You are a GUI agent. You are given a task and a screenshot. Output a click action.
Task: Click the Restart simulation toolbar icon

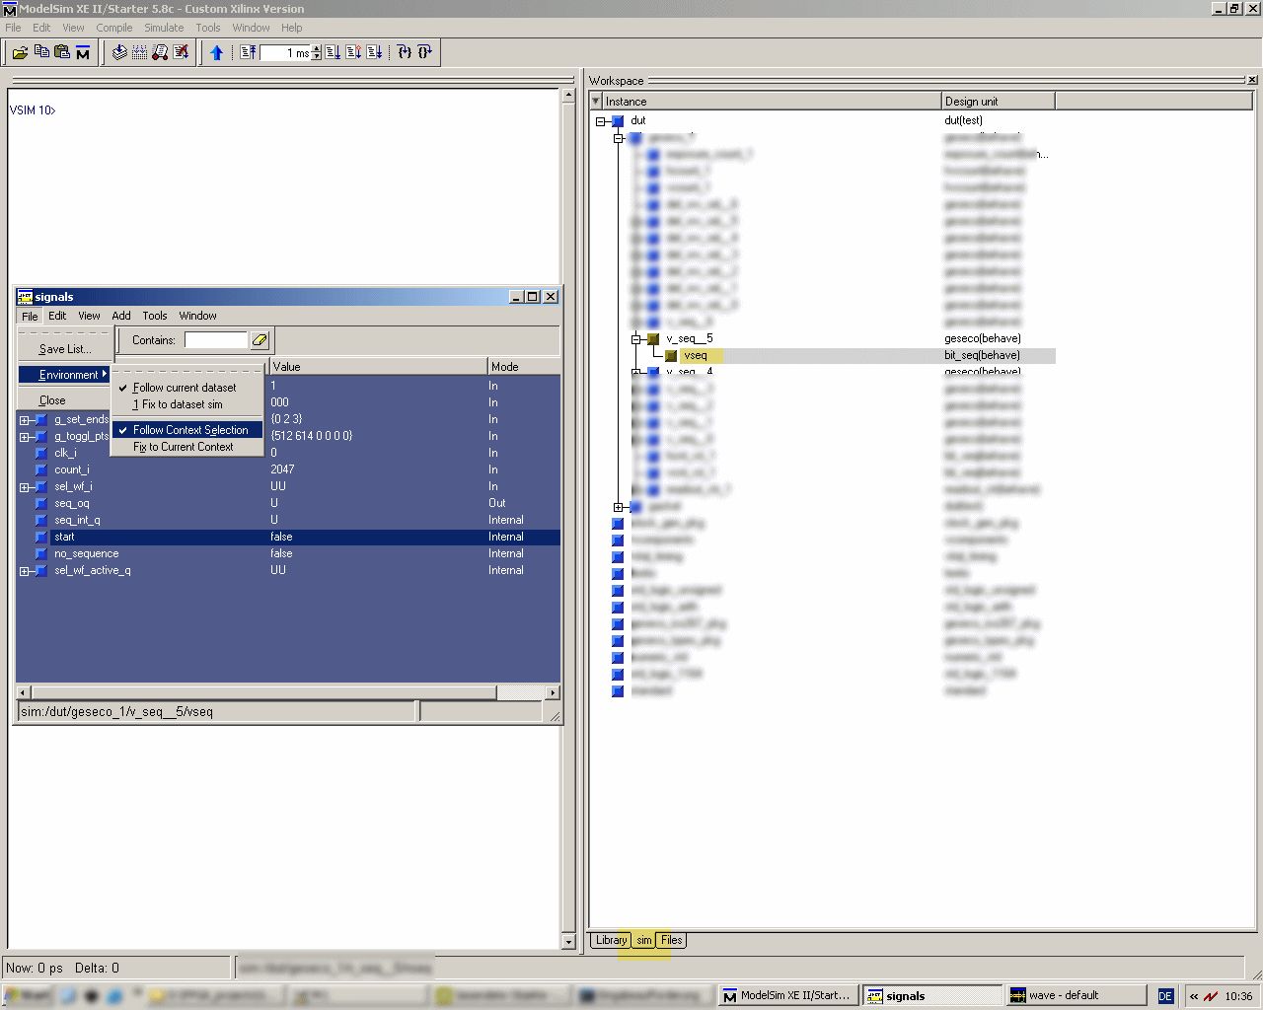249,52
